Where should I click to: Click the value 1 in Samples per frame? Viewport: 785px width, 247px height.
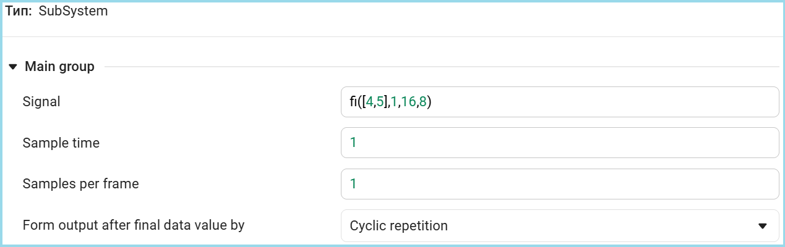pos(353,184)
